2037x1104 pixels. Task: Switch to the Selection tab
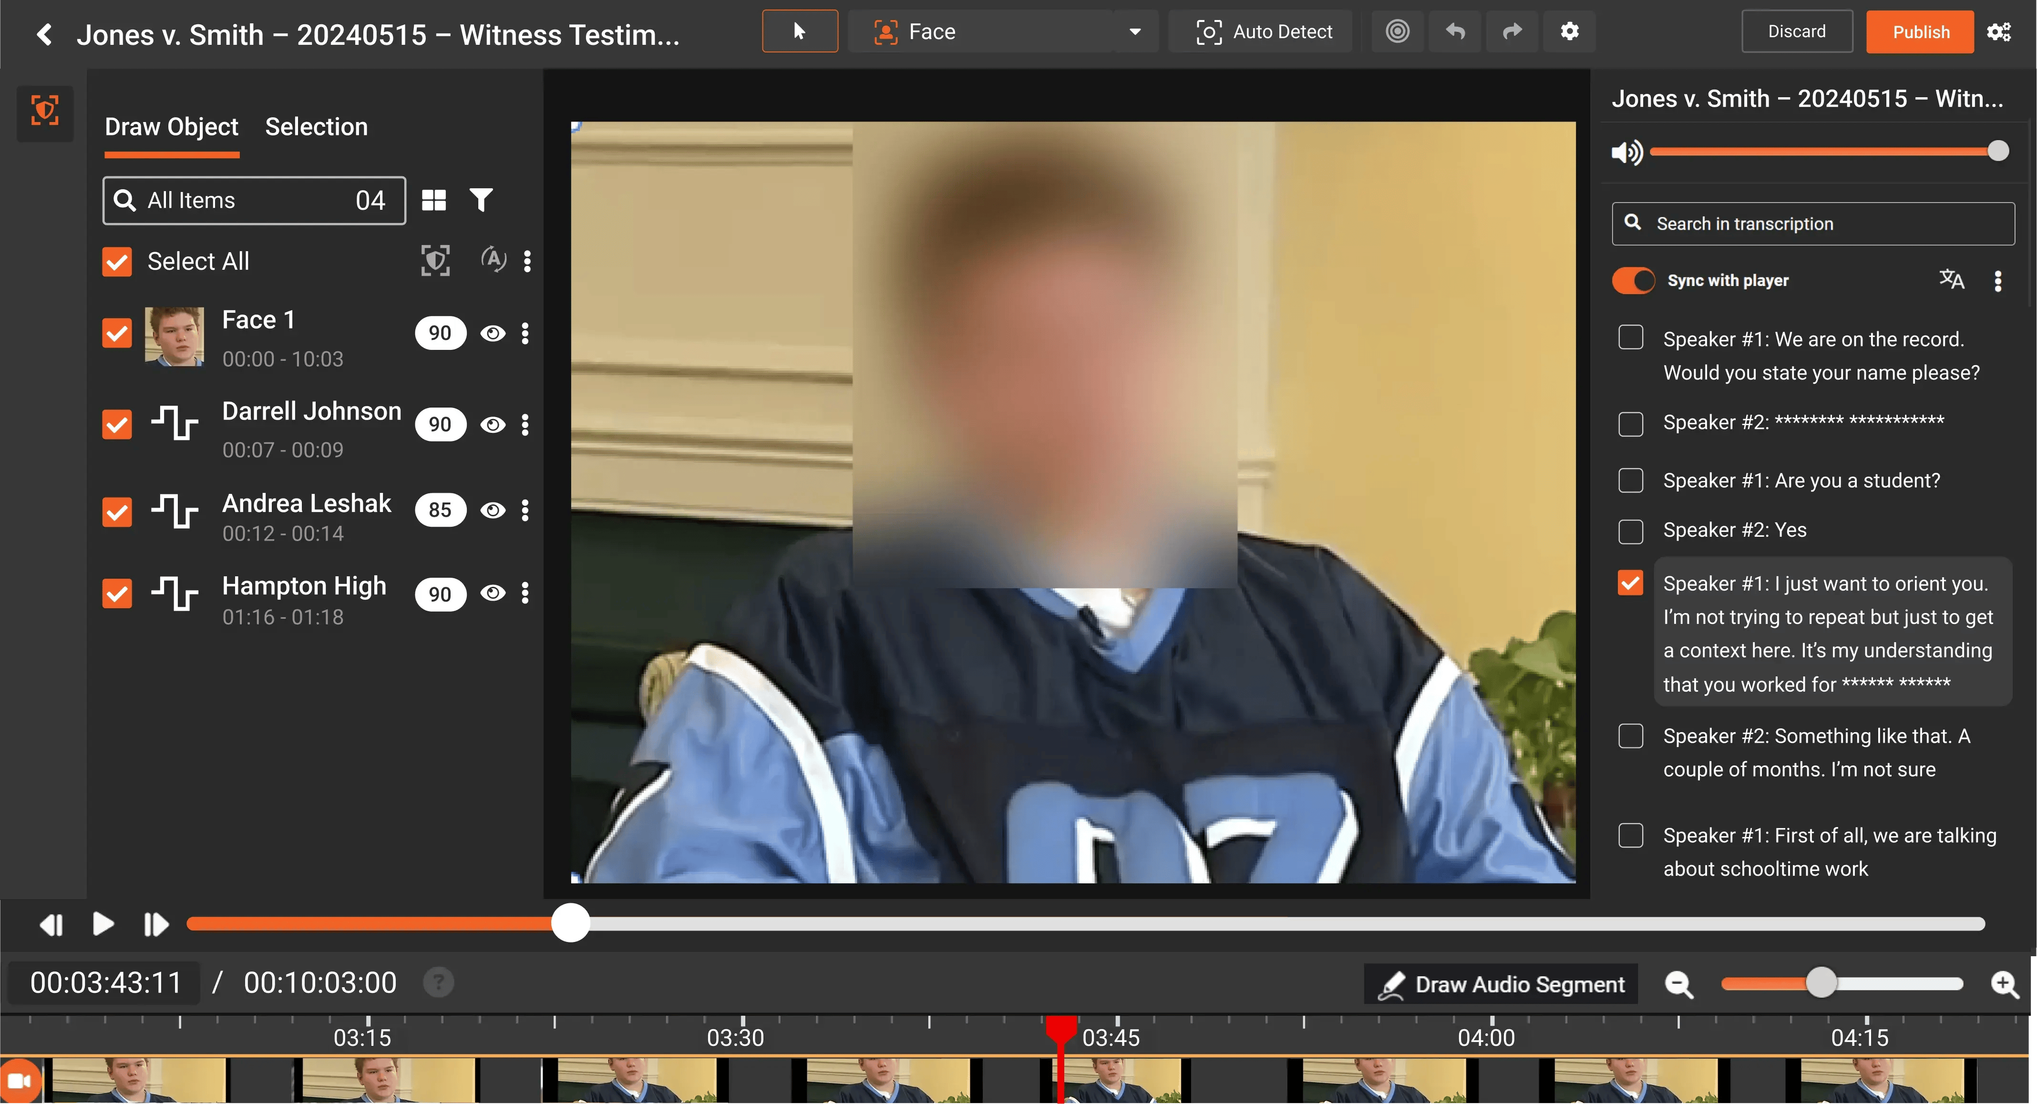point(316,126)
